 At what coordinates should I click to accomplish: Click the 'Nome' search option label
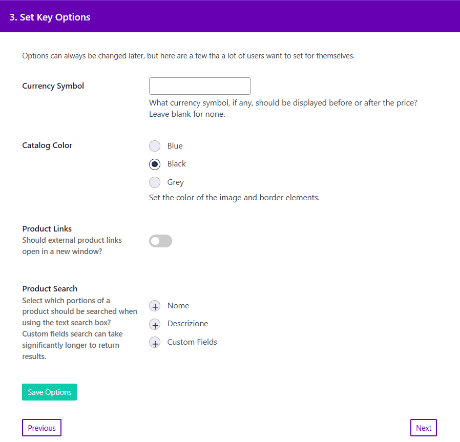coord(178,306)
